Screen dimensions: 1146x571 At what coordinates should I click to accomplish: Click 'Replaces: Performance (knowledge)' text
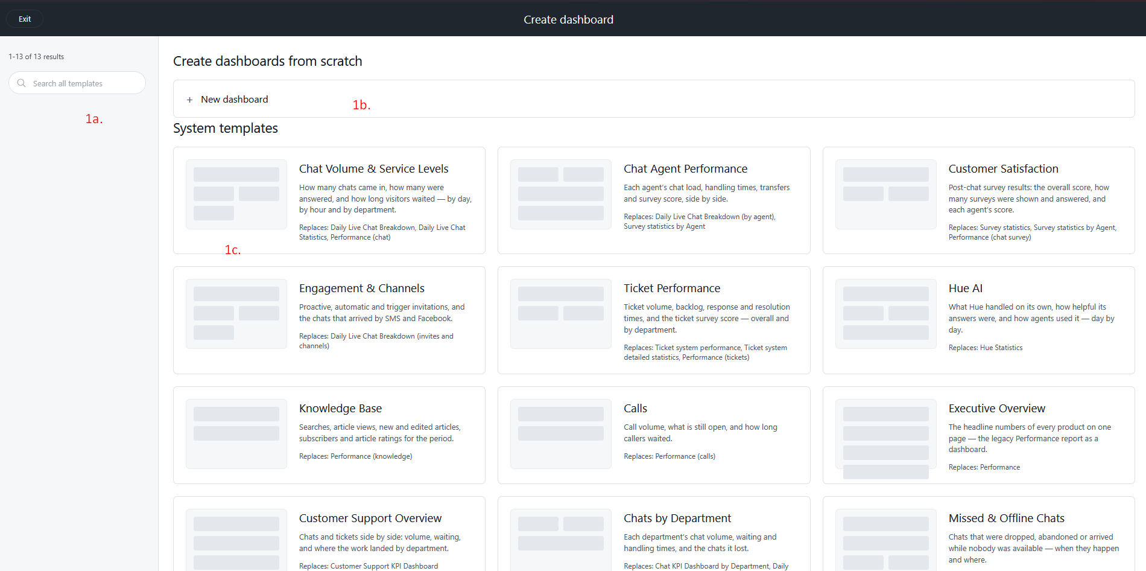click(x=356, y=456)
